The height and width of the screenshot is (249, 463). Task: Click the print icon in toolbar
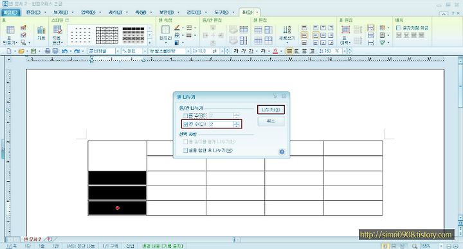tap(47, 51)
